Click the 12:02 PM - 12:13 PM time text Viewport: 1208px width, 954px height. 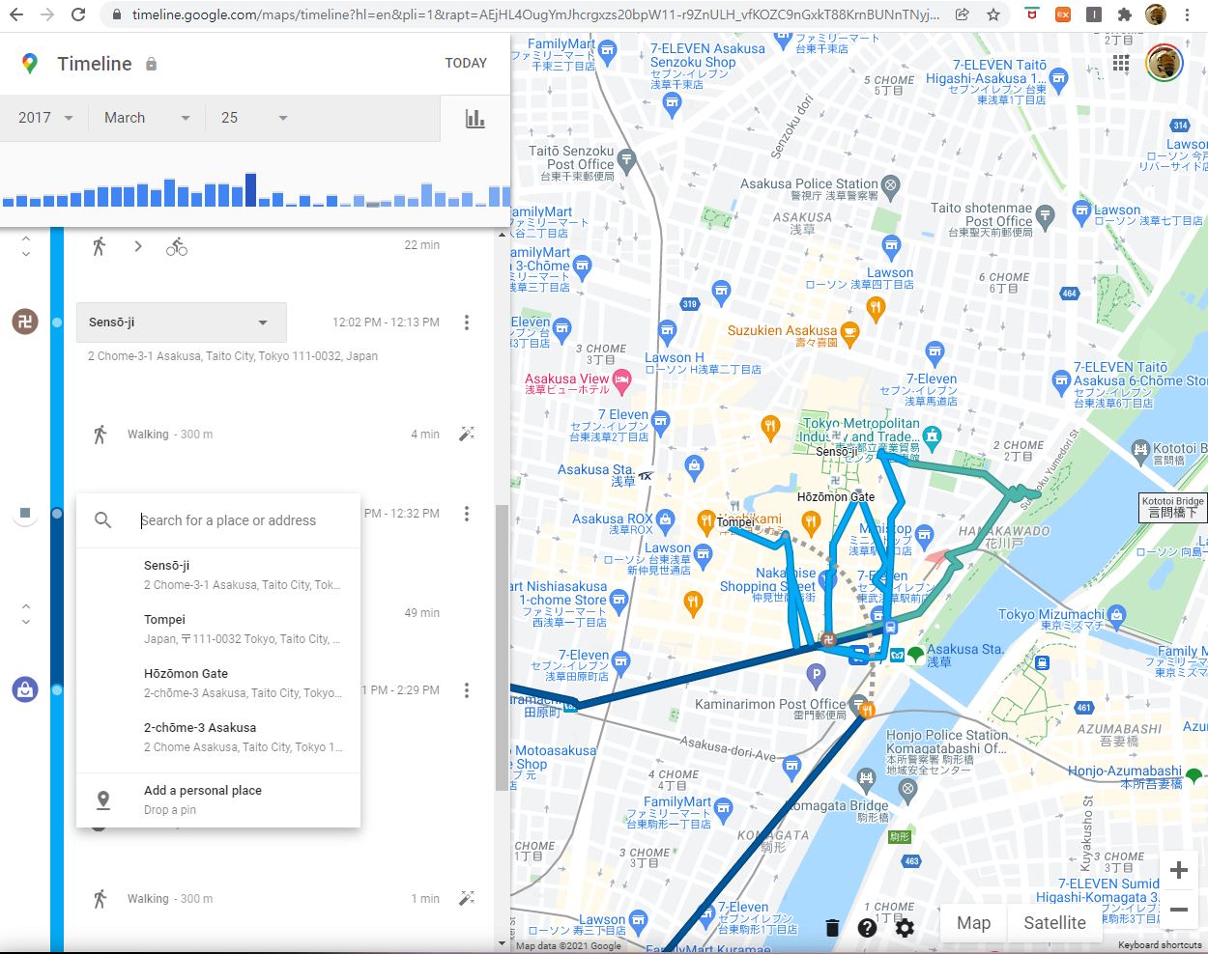(x=386, y=323)
